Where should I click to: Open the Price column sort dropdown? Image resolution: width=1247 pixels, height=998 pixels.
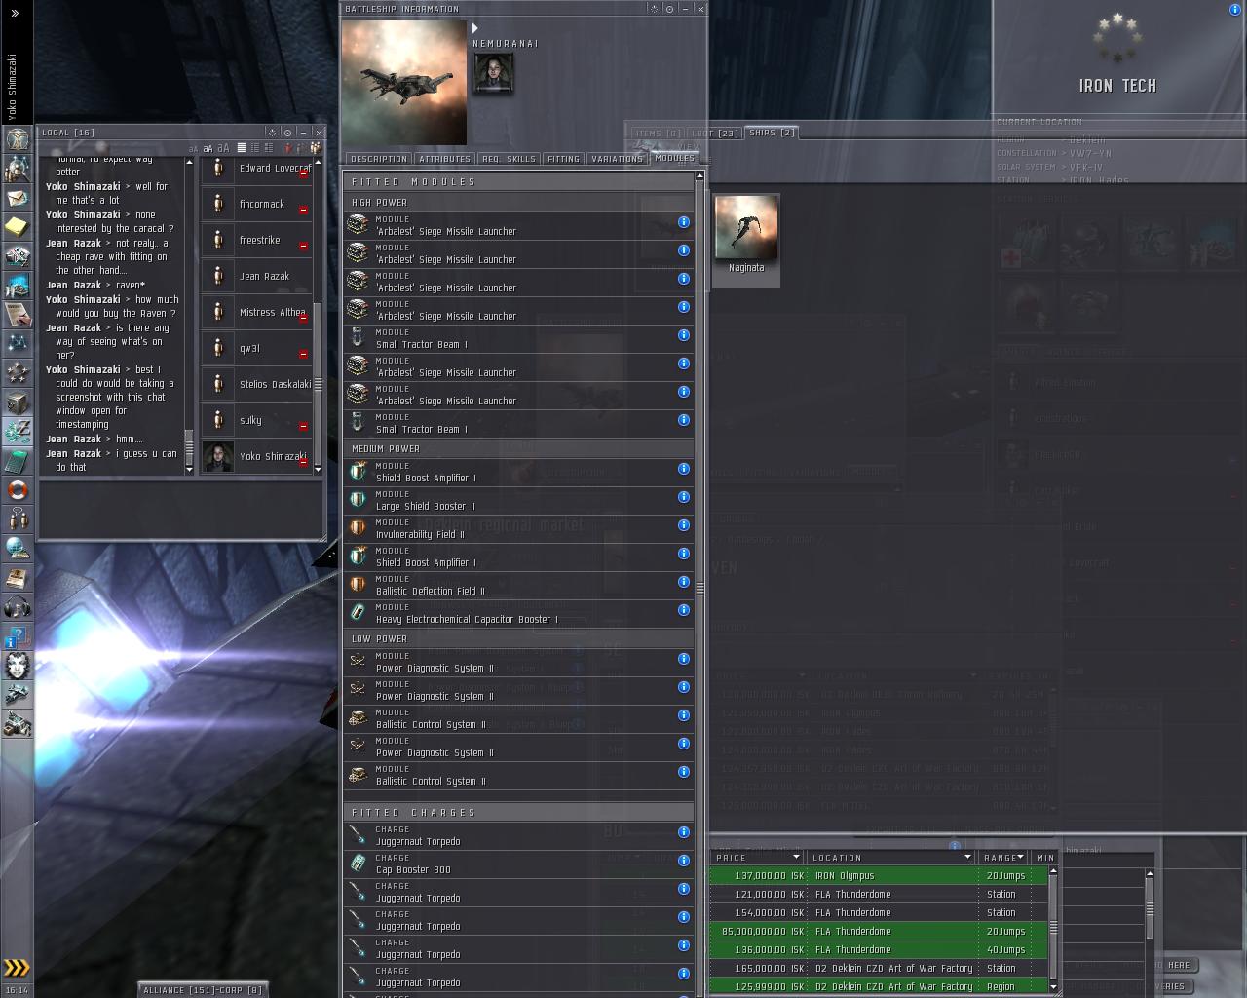(796, 858)
